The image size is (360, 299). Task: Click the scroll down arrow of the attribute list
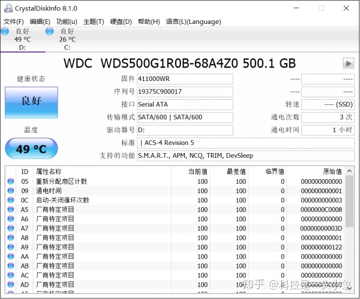[x=350, y=288]
